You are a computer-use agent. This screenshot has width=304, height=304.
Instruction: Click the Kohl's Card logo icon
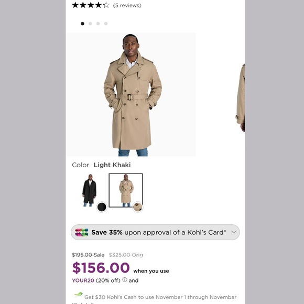pos(81,232)
